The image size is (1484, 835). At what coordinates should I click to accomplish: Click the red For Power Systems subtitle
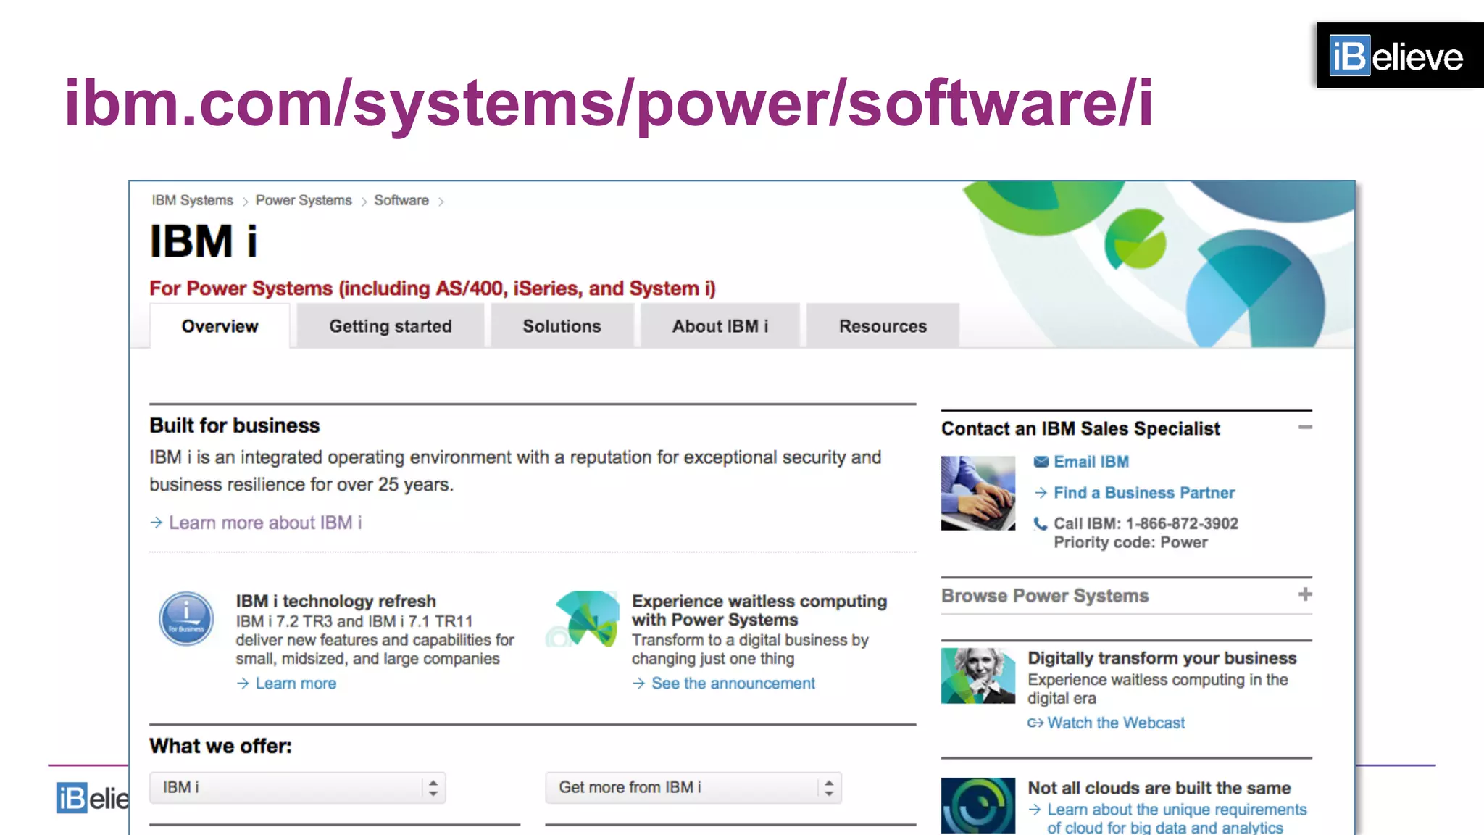pyautogui.click(x=433, y=288)
